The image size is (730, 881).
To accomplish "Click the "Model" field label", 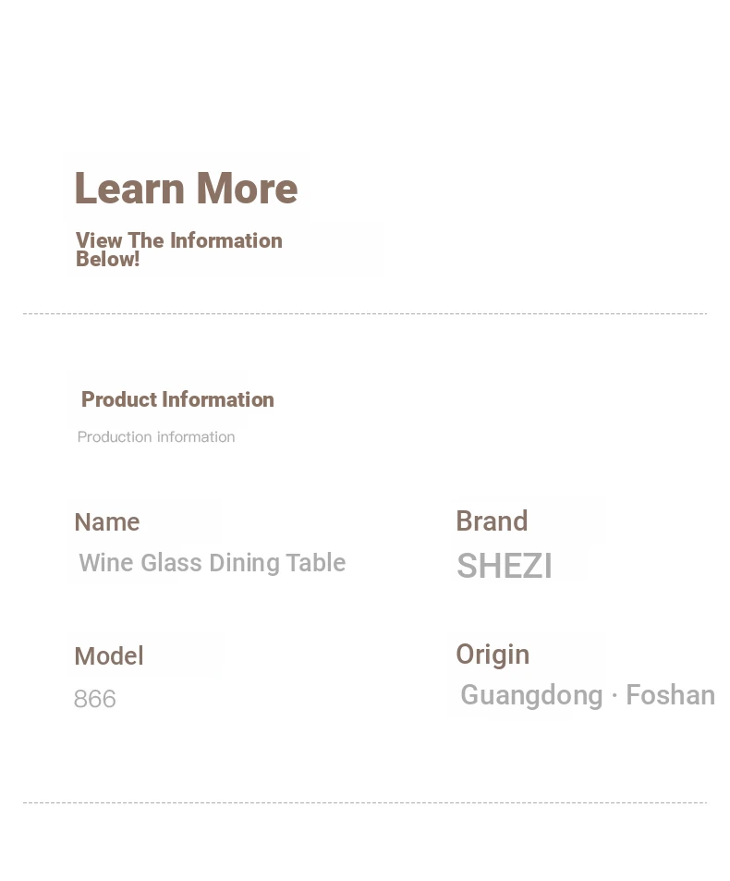I will click(109, 655).
